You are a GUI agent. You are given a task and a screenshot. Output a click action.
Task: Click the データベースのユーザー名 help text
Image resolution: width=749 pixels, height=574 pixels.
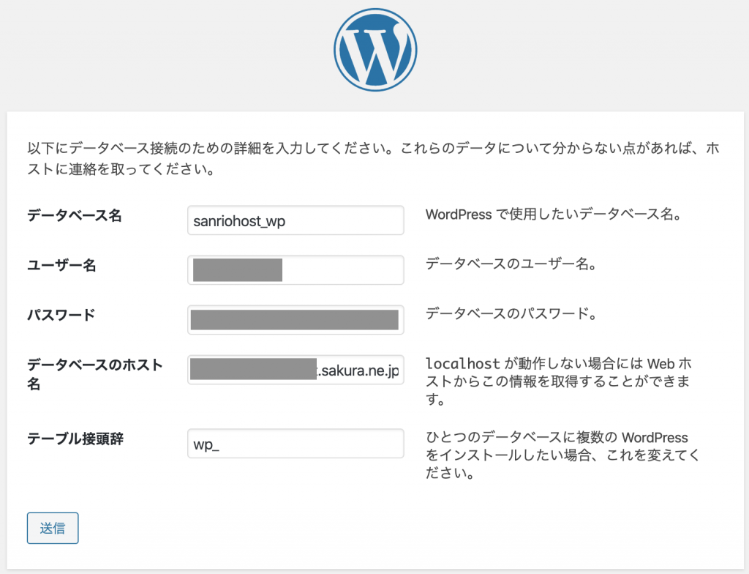pyautogui.click(x=511, y=266)
